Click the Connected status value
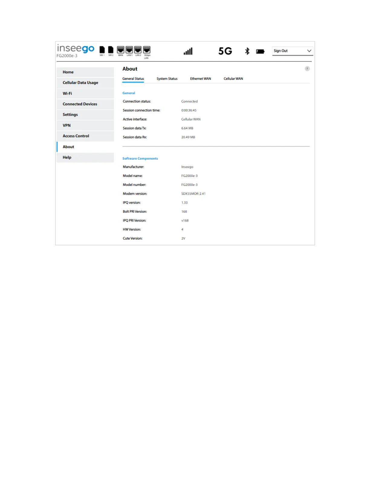Screen dimensions: 370x479 pyautogui.click(x=190, y=101)
